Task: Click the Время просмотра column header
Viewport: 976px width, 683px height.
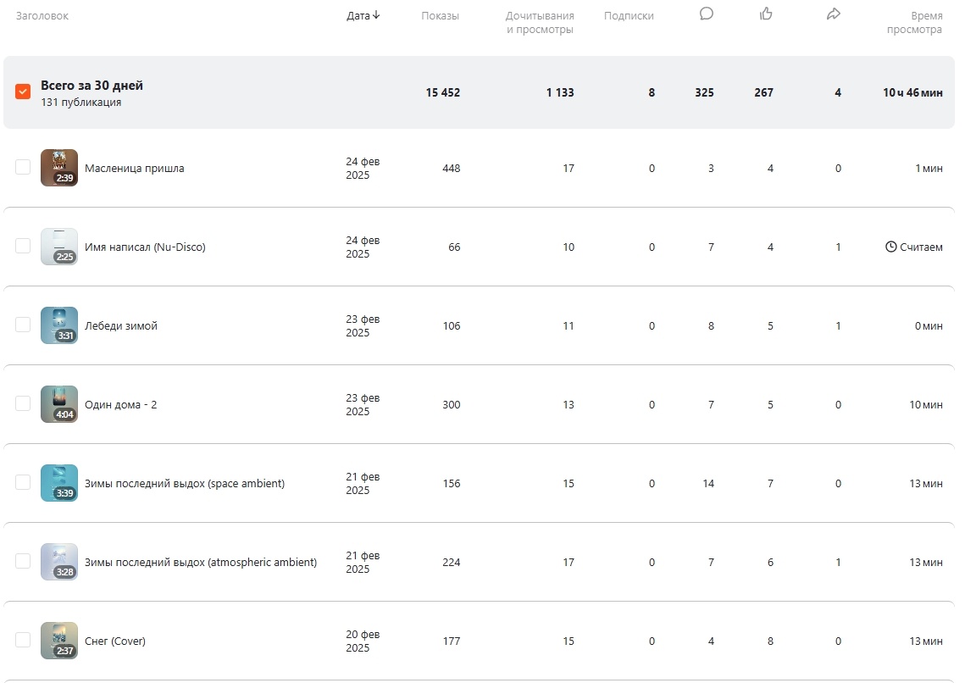Action: 914,23
